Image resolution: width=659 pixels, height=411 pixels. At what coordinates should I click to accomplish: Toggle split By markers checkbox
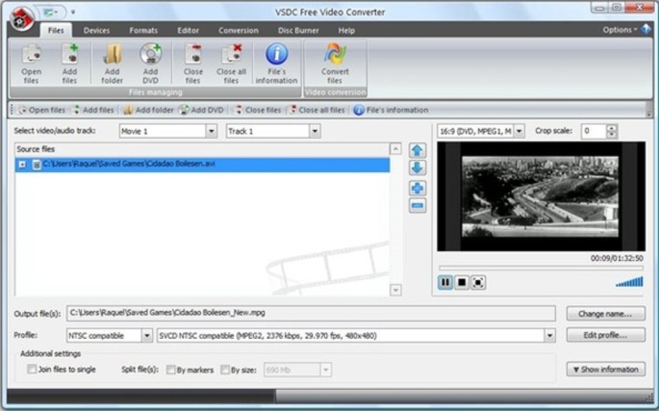171,370
